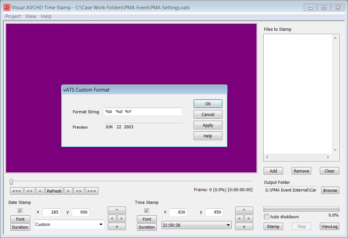Move Time Stamp up with ^ button
The width and height of the screenshot is (348, 238).
tap(244, 210)
